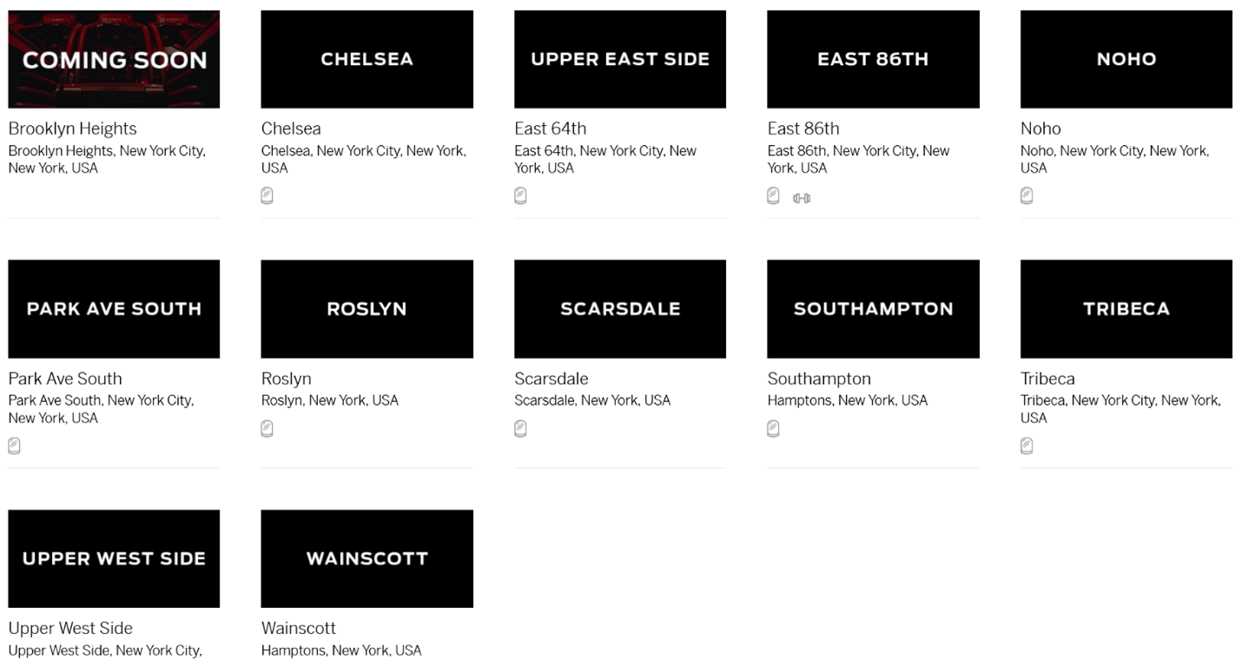The height and width of the screenshot is (660, 1242).
Task: Open the Southampton black banner tile
Action: pos(873,308)
